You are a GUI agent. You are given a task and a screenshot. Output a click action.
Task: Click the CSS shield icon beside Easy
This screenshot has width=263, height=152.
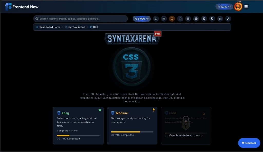tap(59, 113)
